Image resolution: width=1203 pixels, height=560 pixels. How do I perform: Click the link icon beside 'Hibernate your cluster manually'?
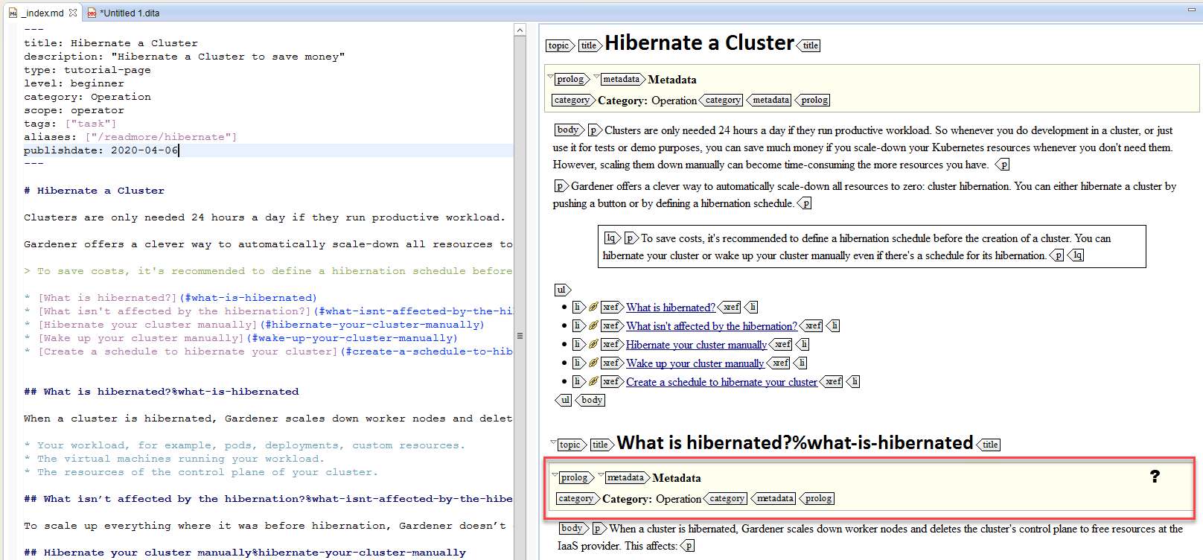tap(593, 344)
